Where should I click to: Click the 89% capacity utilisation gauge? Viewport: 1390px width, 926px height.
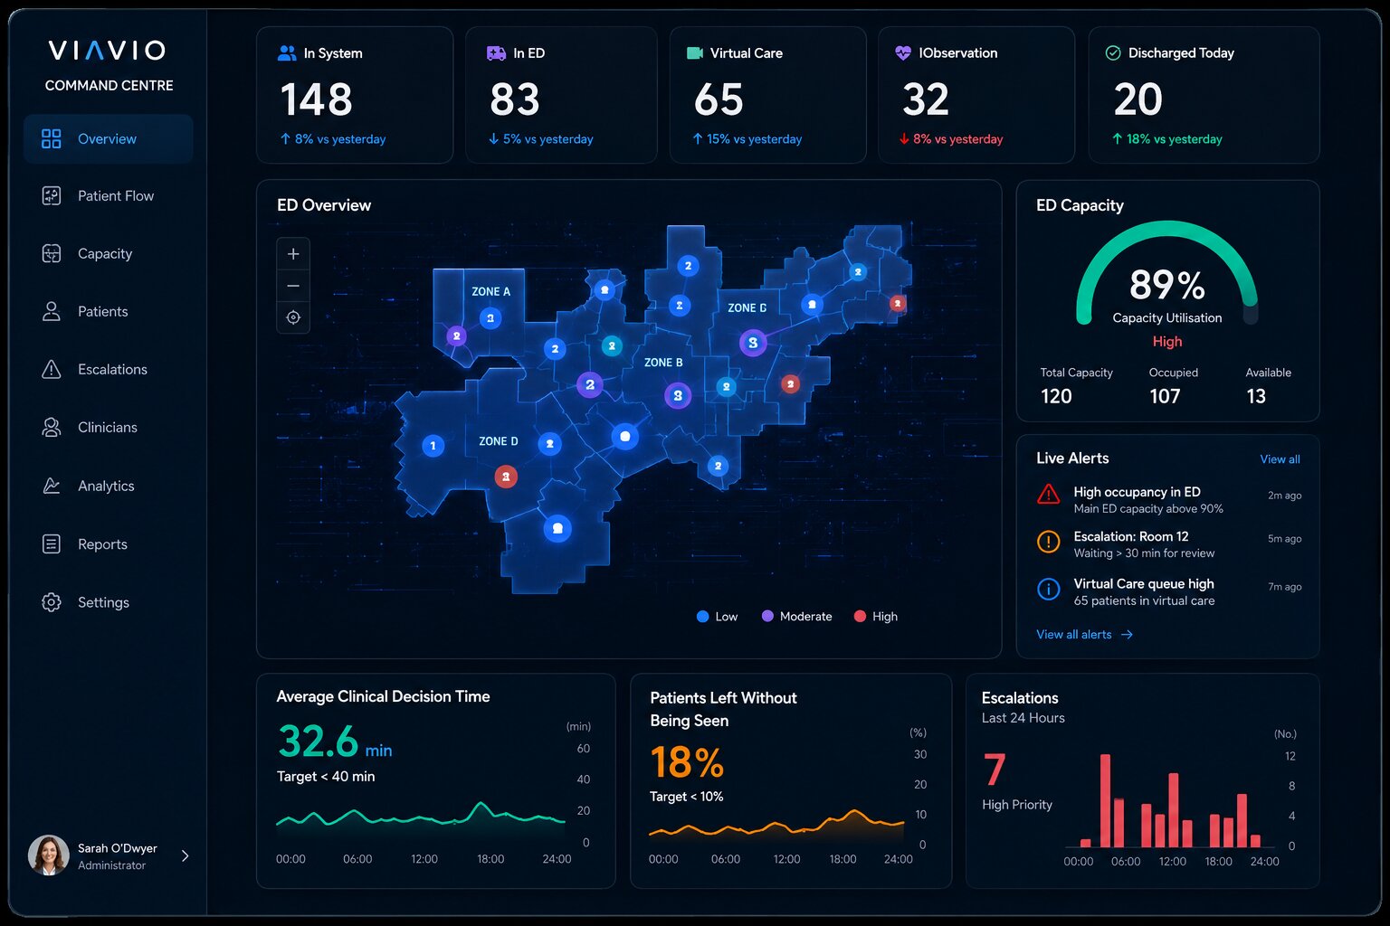1167,274
